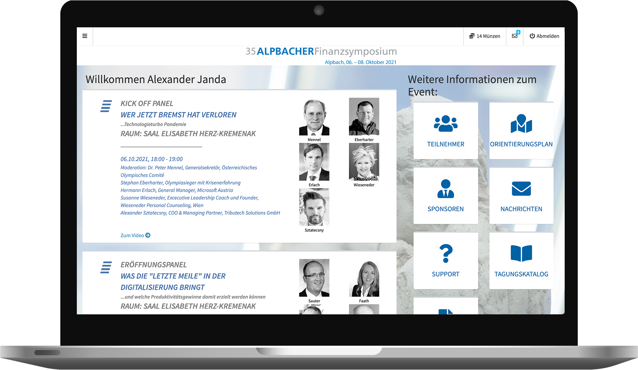The width and height of the screenshot is (638, 370).
Task: Click the Sztatecsny speaker photo
Action: point(314,207)
